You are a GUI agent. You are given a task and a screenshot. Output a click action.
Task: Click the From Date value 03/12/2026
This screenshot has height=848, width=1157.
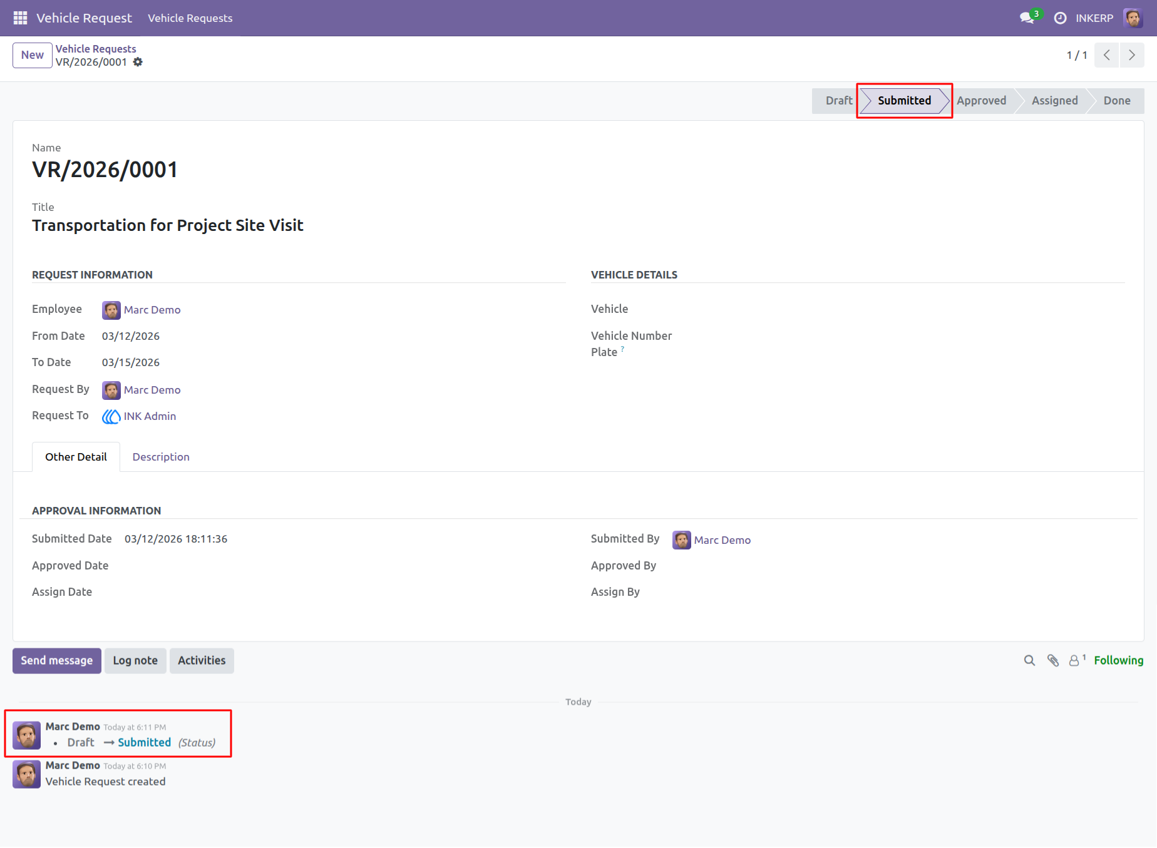tap(131, 336)
